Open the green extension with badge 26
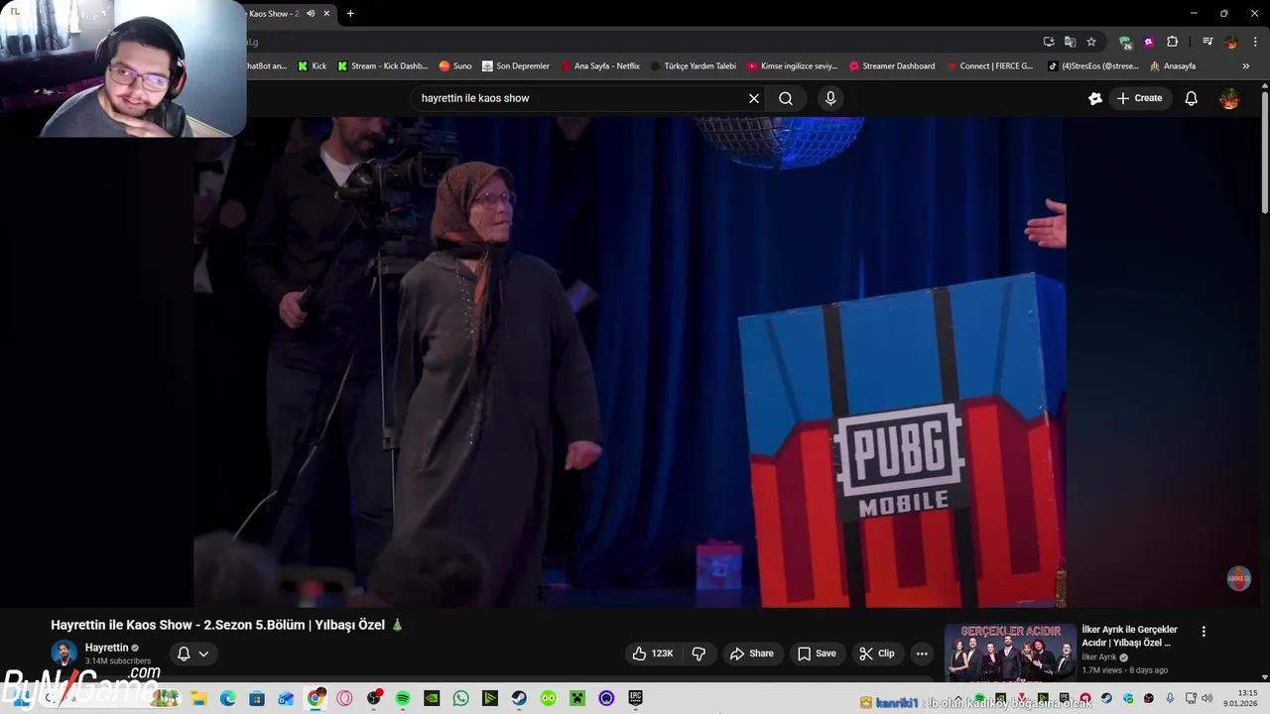Image resolution: width=1270 pixels, height=714 pixels. click(x=1125, y=42)
